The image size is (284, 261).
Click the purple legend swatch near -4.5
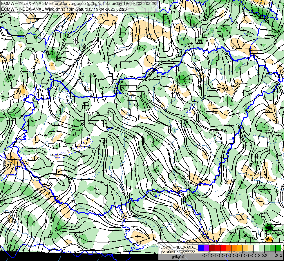207,248
